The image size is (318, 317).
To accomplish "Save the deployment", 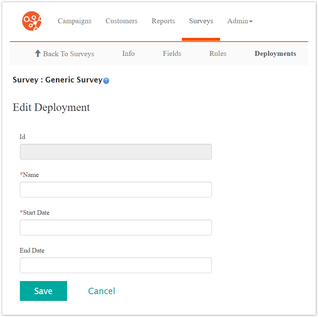I will [x=43, y=291].
